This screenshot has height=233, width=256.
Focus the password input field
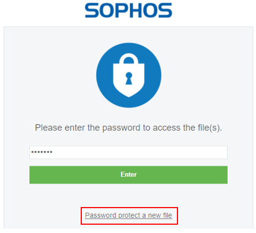128,152
